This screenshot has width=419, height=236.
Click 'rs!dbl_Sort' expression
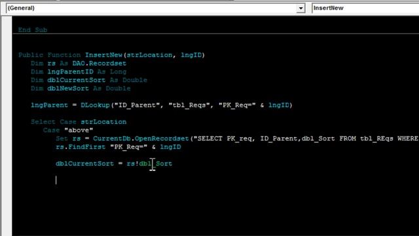coord(149,163)
